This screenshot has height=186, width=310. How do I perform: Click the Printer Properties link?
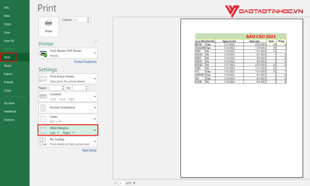(85, 61)
